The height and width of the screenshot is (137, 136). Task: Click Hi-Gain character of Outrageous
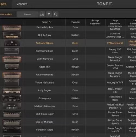tap(75, 98)
